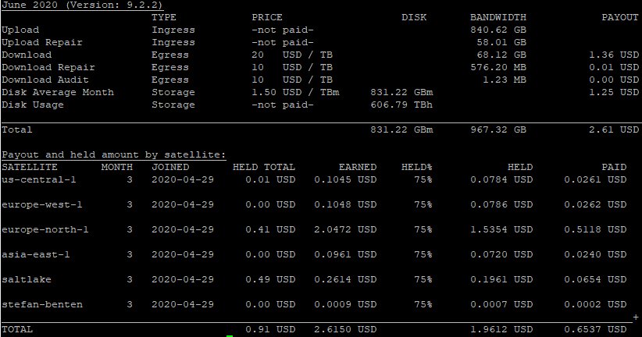The width and height of the screenshot is (642, 337).
Task: Click the PAYOUT column header
Action: (x=619, y=17)
